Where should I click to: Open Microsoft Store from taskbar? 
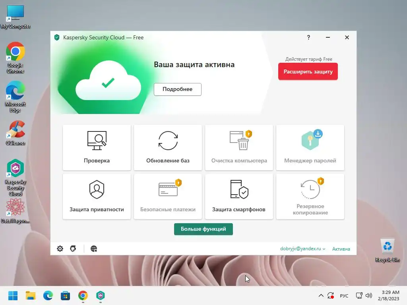point(66,295)
